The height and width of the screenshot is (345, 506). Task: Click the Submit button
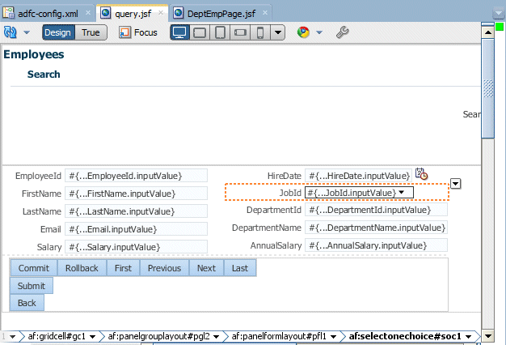(x=32, y=286)
